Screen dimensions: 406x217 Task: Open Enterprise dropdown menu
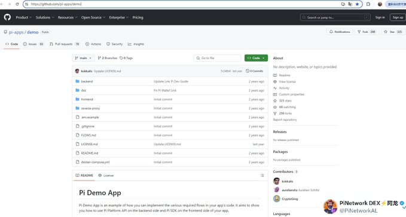(x=118, y=17)
